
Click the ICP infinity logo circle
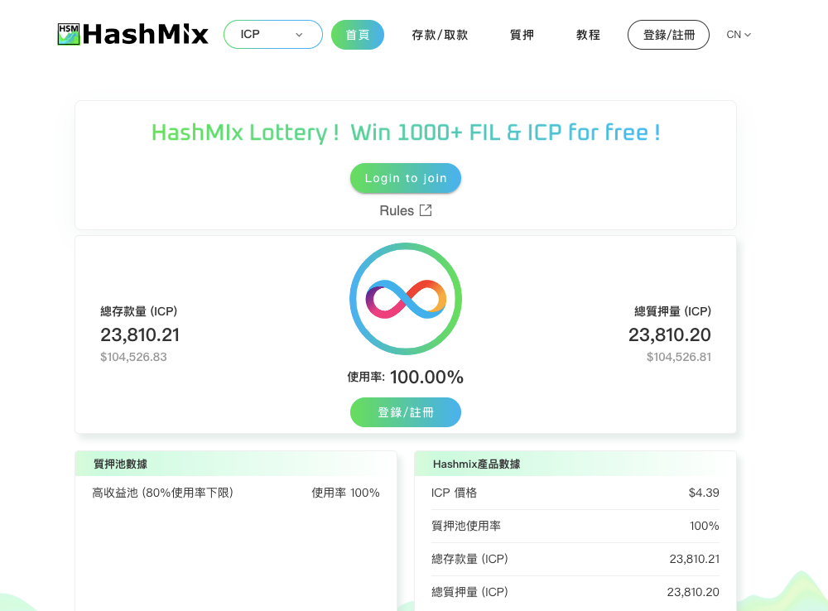(x=406, y=299)
